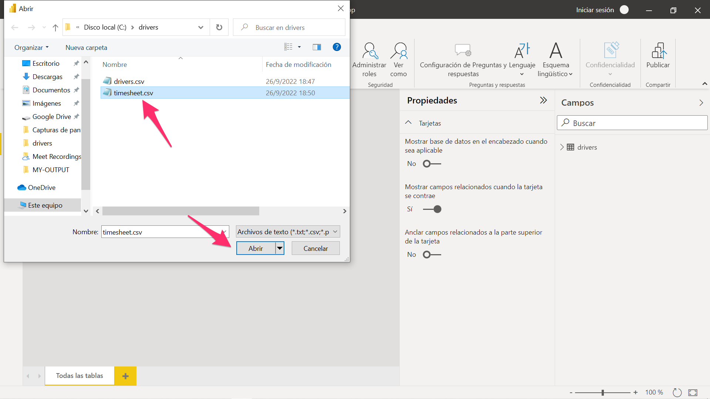Image resolution: width=710 pixels, height=399 pixels.
Task: Click the Cancelar button
Action: coord(315,248)
